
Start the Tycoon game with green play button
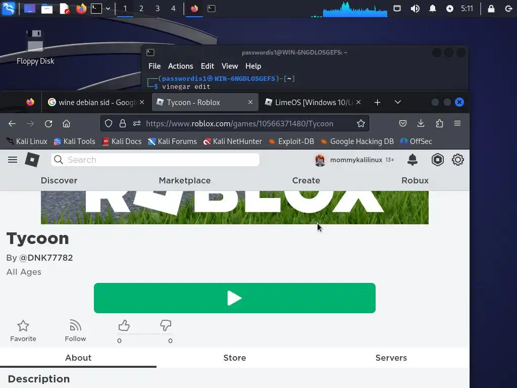235,298
